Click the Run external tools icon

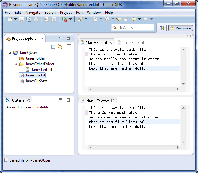point(65,19)
